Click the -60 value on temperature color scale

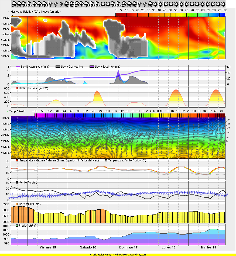click(35, 111)
